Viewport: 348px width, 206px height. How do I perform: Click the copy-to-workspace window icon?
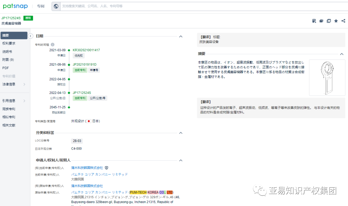pyautogui.click(x=329, y=21)
